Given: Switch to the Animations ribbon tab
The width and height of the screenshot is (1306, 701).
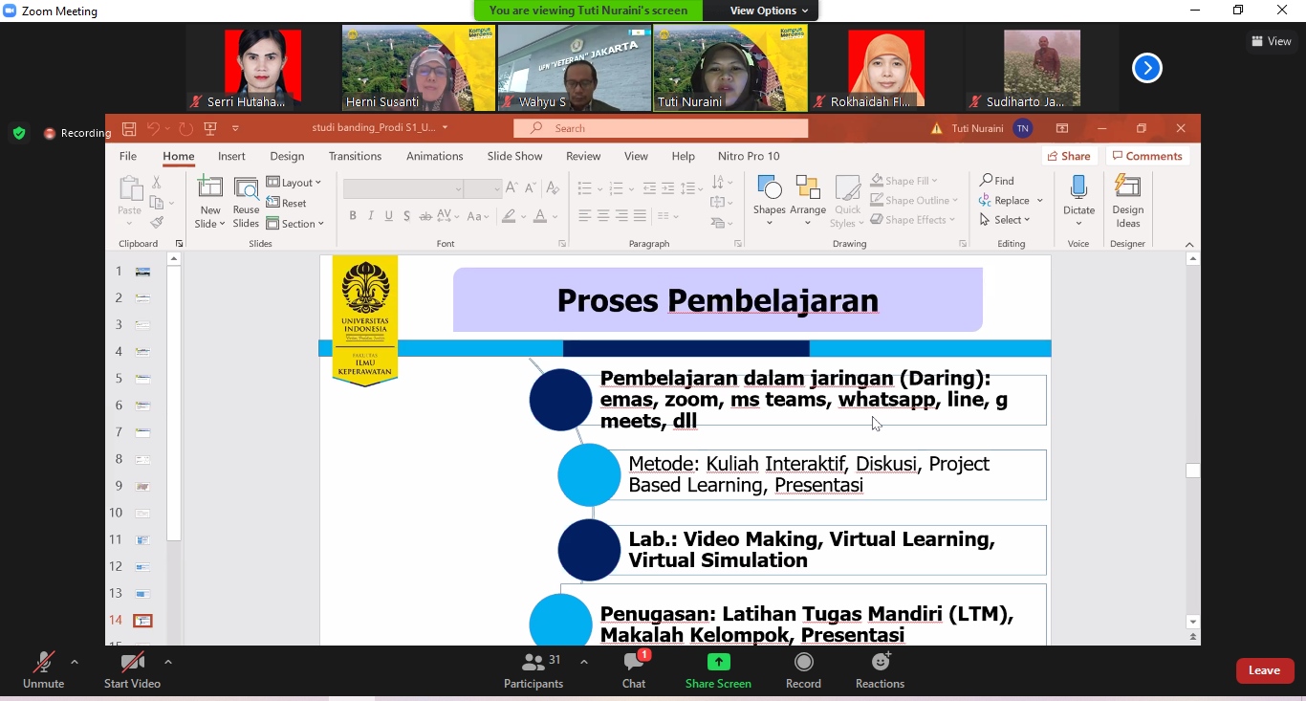Looking at the screenshot, I should point(434,156).
